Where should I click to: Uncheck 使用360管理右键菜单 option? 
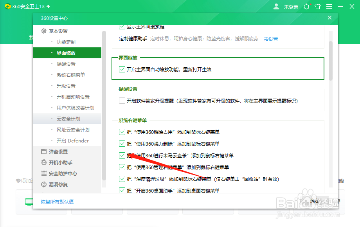pyautogui.click(x=122, y=167)
